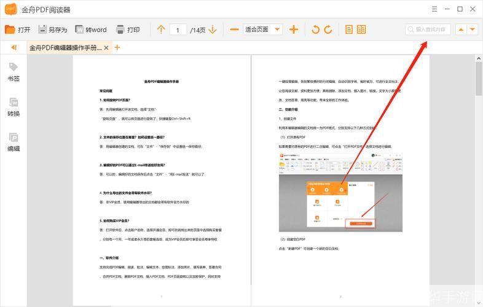Click the vertical scrollbar thumb
The image size is (483, 307).
click(x=478, y=79)
